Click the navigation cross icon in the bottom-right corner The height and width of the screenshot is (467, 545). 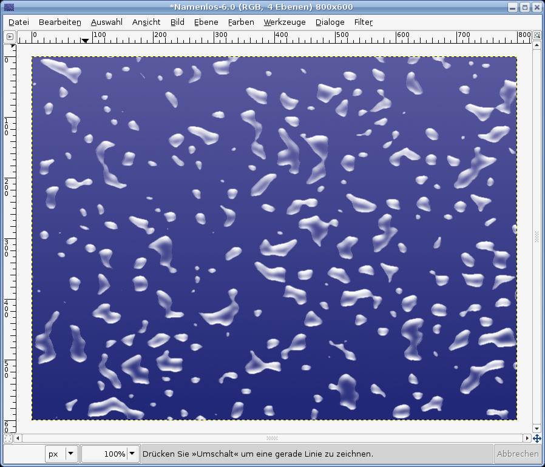coord(537,438)
